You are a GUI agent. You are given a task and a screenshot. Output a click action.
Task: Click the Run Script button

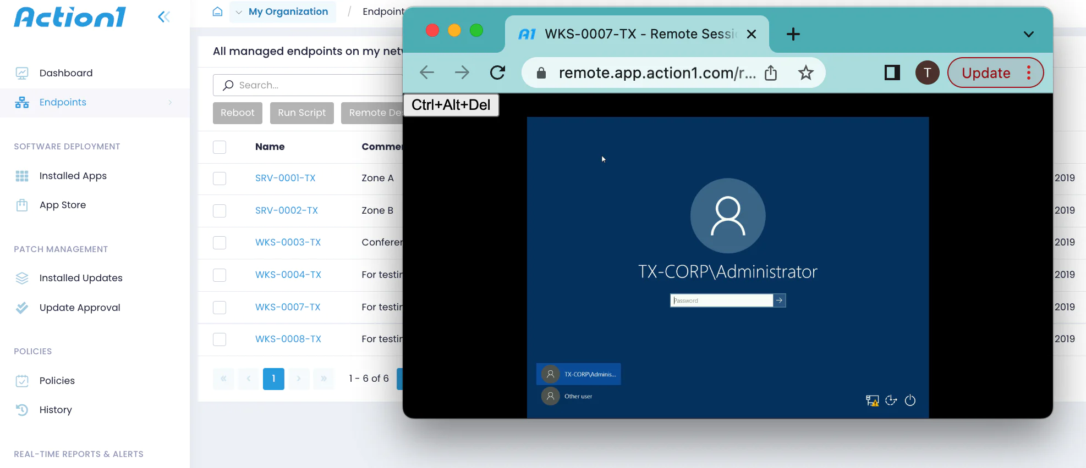point(301,113)
